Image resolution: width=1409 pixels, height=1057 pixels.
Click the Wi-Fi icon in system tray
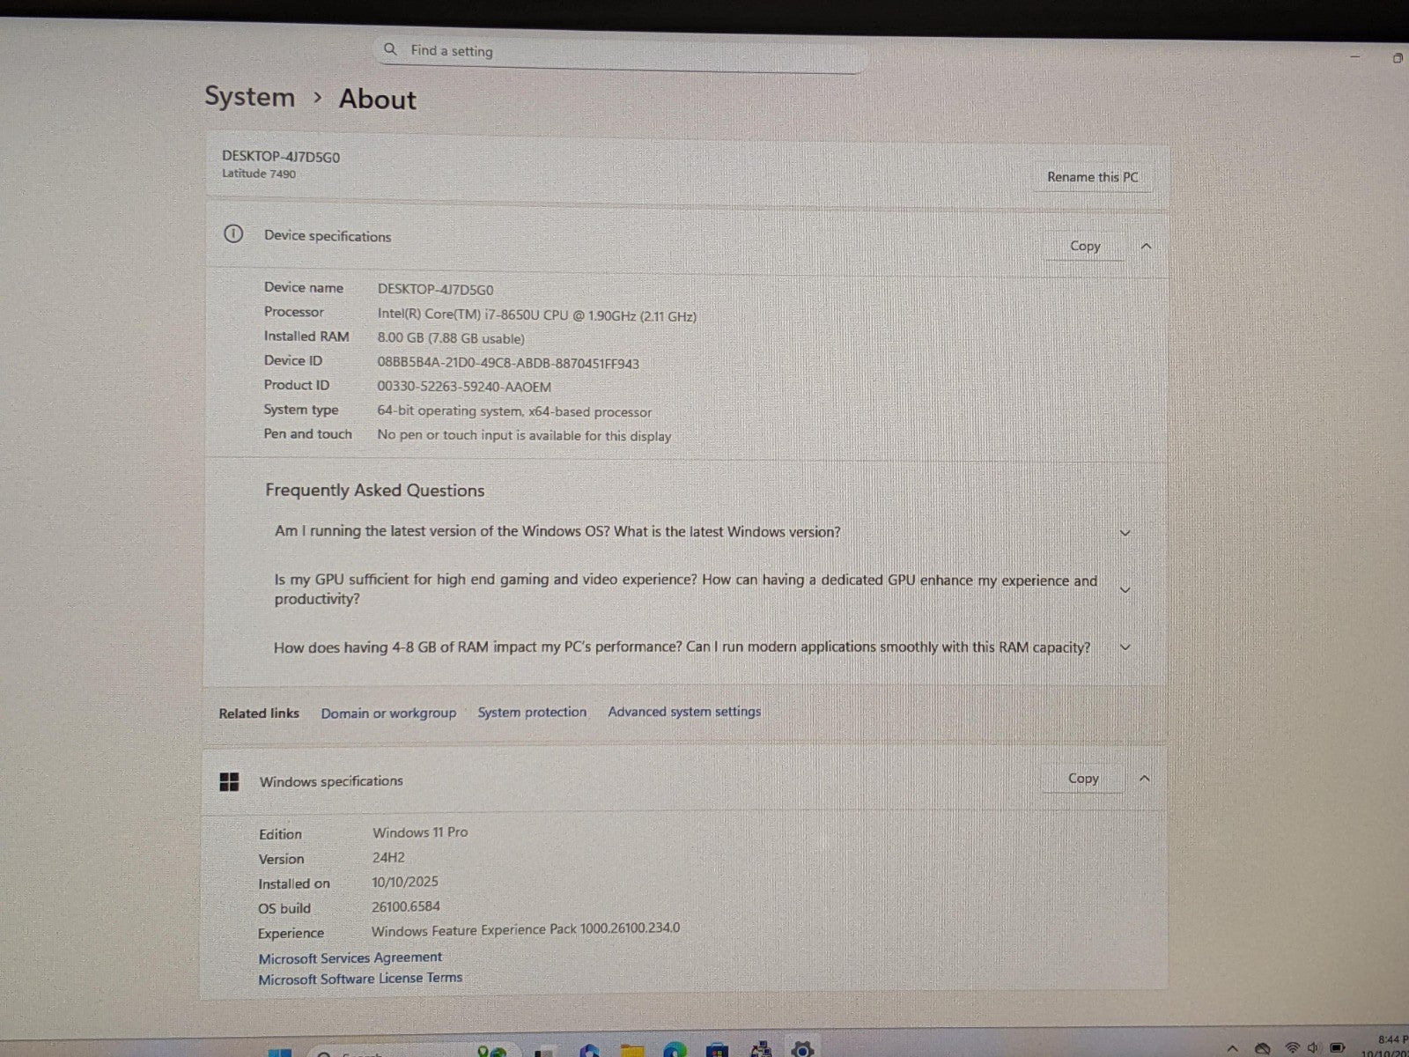(1292, 1048)
